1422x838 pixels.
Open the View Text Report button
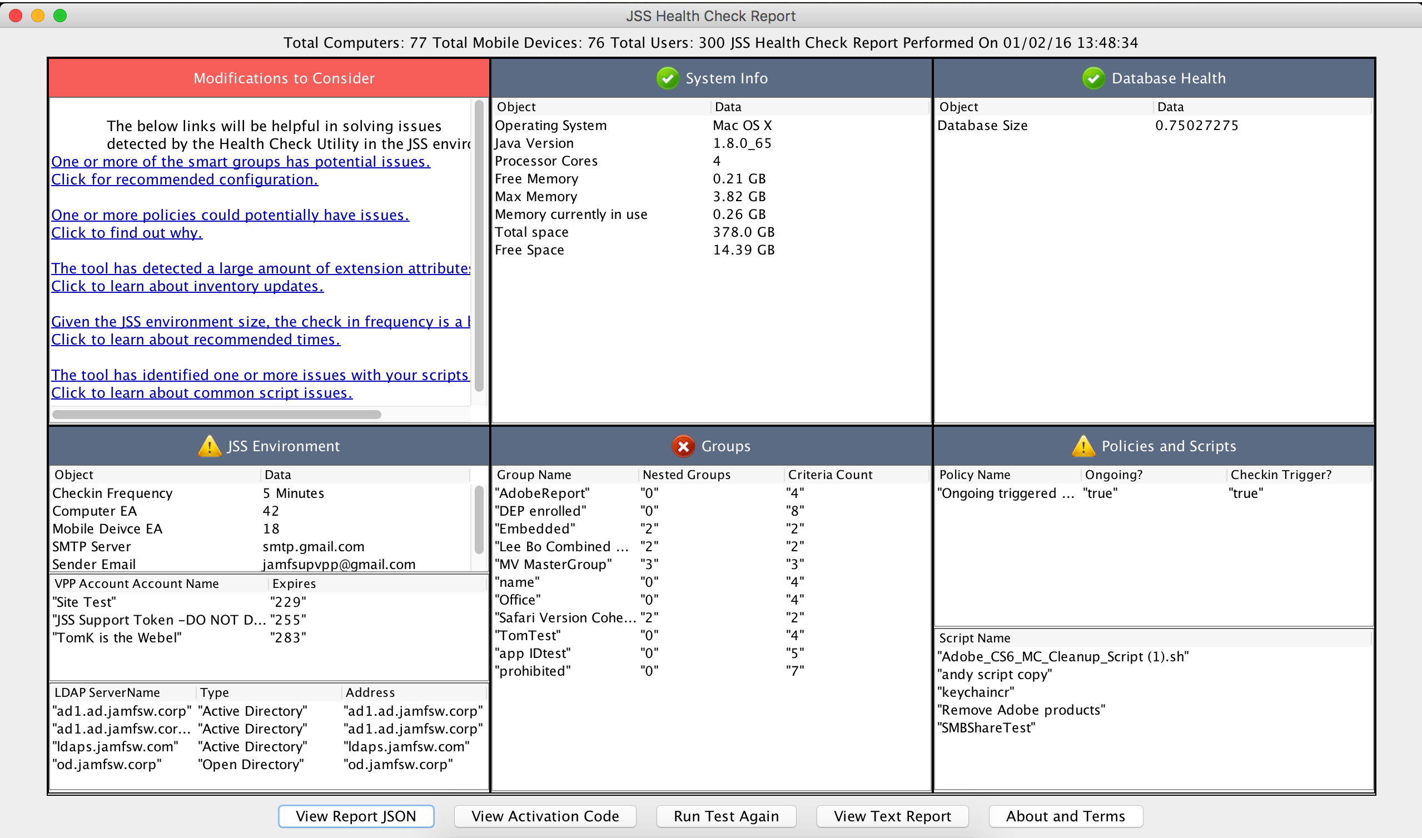892,816
